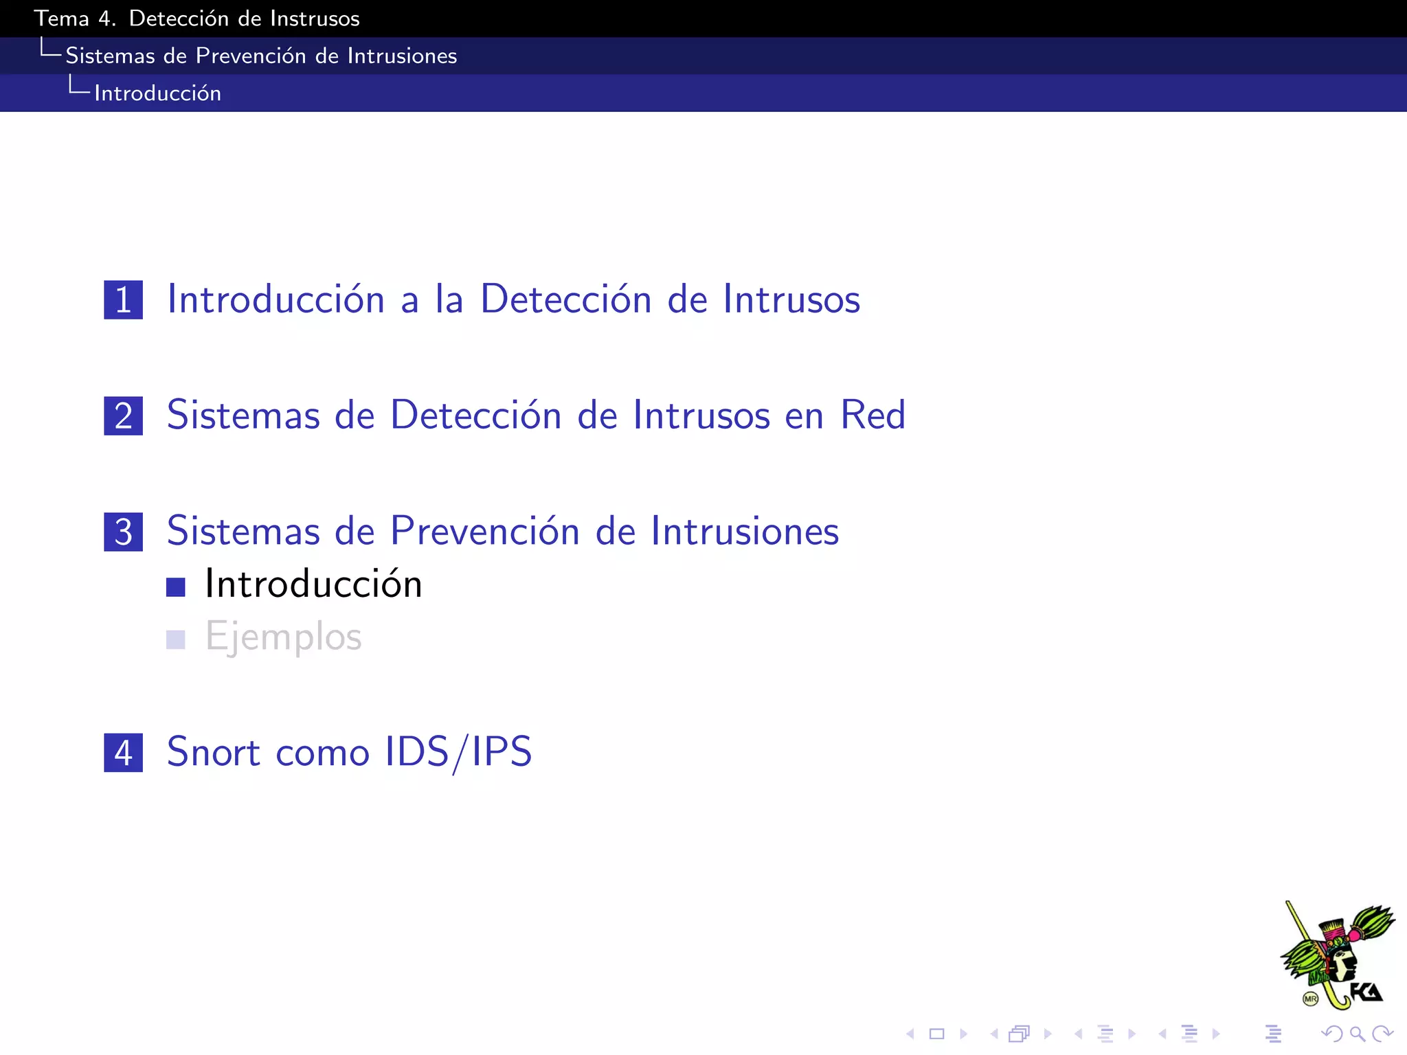
Task: Click the square bullet beside Introducción
Action: coord(176,587)
